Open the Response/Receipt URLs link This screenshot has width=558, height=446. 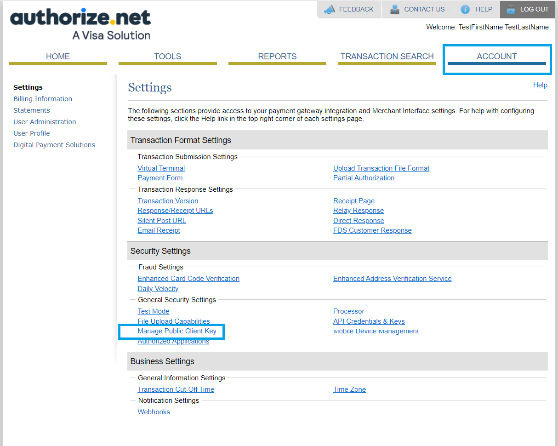175,211
